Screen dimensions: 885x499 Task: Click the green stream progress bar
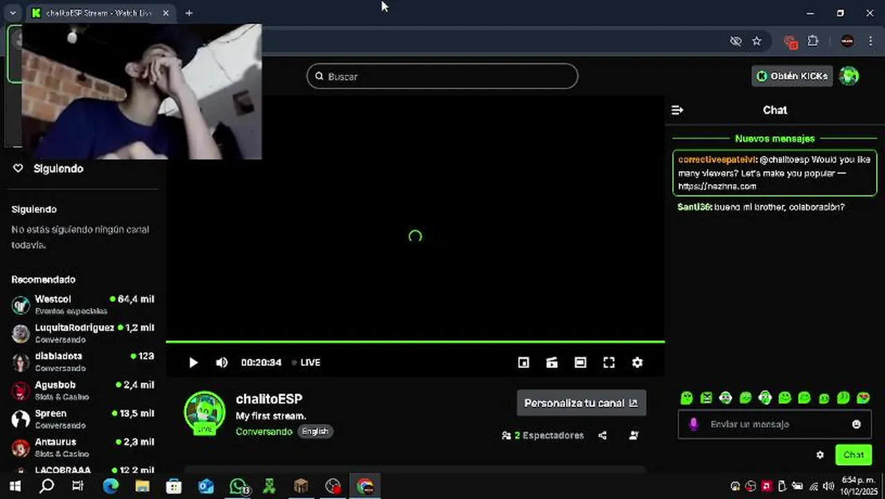point(415,342)
